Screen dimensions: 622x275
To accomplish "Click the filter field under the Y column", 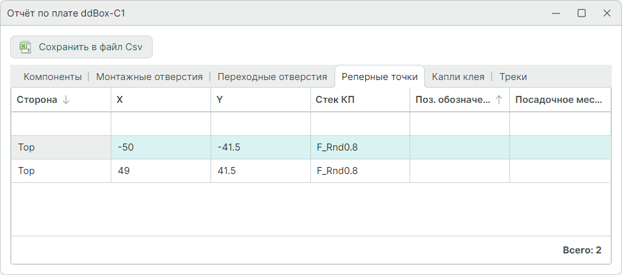I will 261,124.
